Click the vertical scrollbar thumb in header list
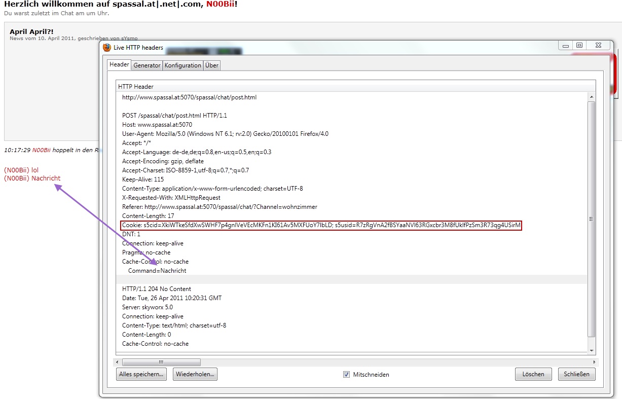This screenshot has height=399, width=622. tap(591, 218)
